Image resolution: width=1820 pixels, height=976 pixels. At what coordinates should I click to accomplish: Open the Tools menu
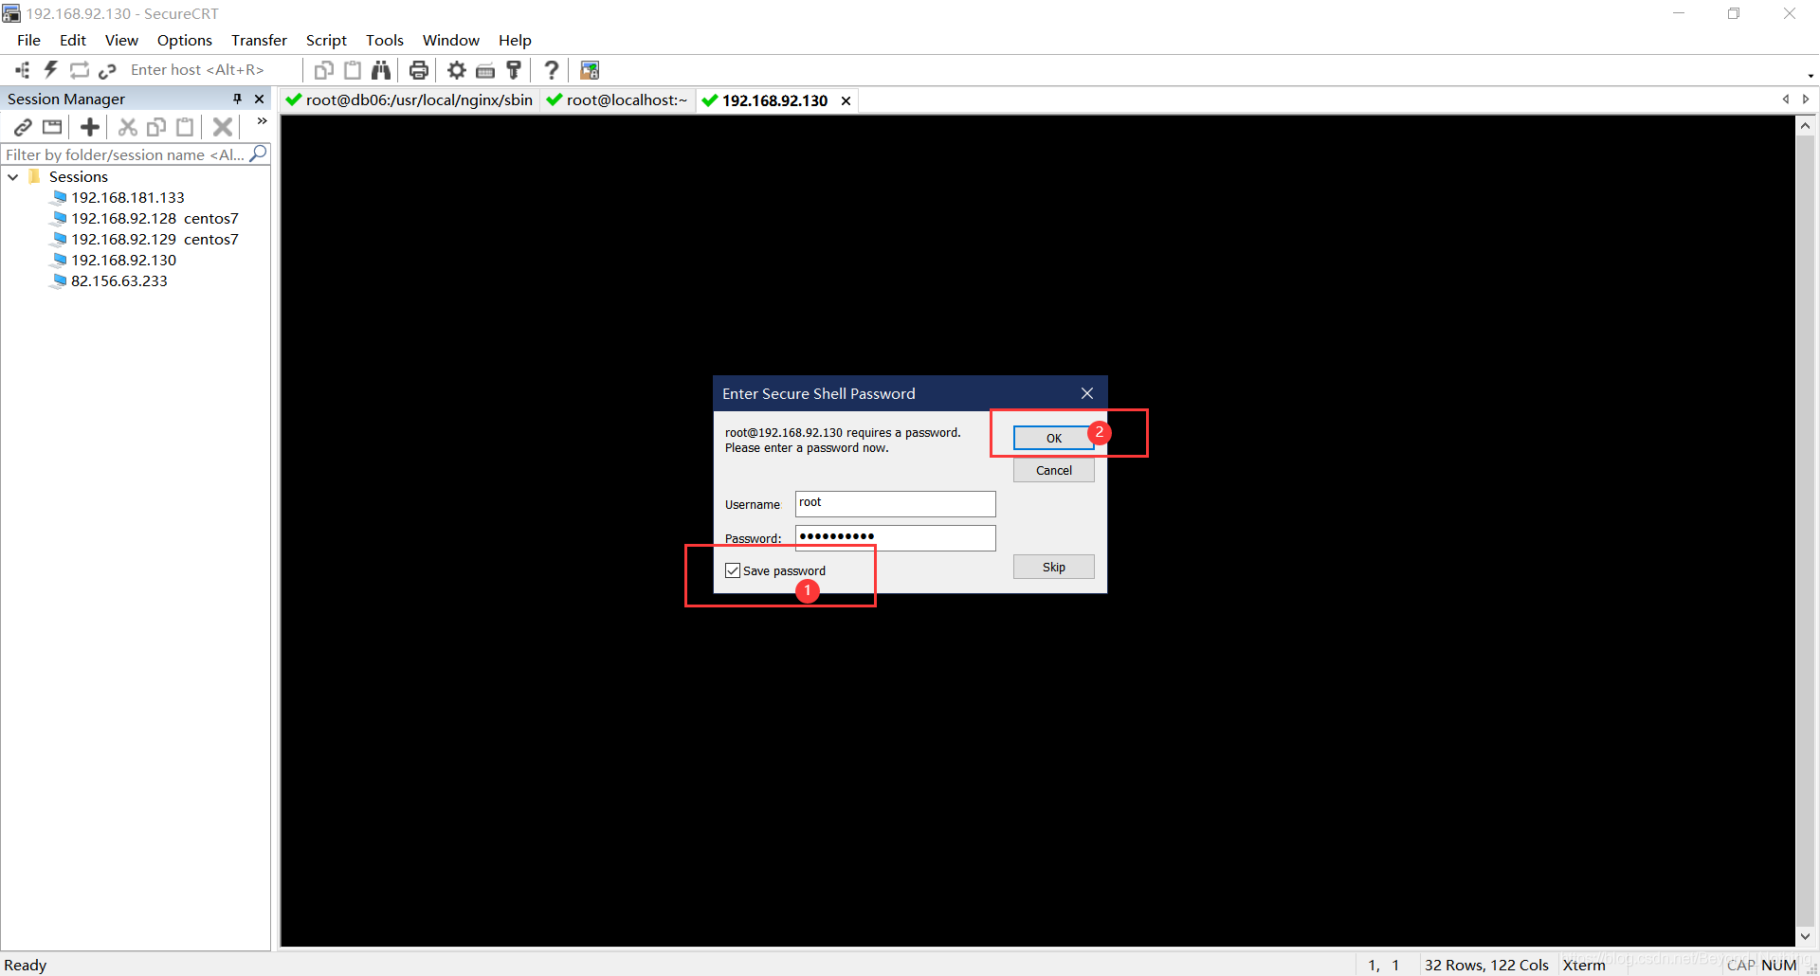[x=385, y=40]
